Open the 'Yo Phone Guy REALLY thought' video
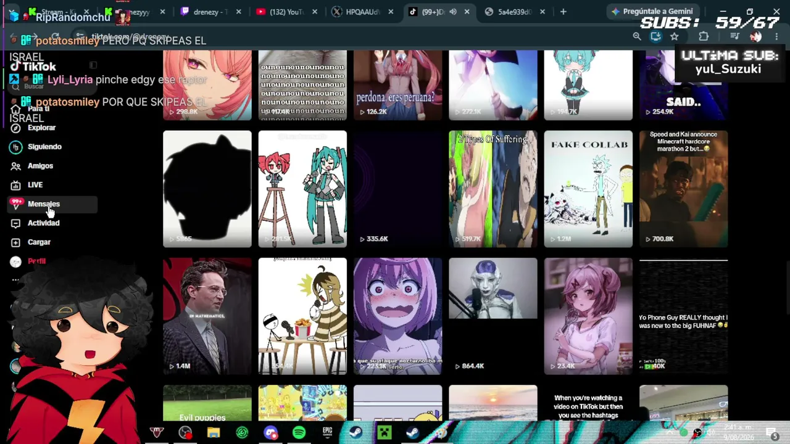This screenshot has width=790, height=444. [x=684, y=316]
